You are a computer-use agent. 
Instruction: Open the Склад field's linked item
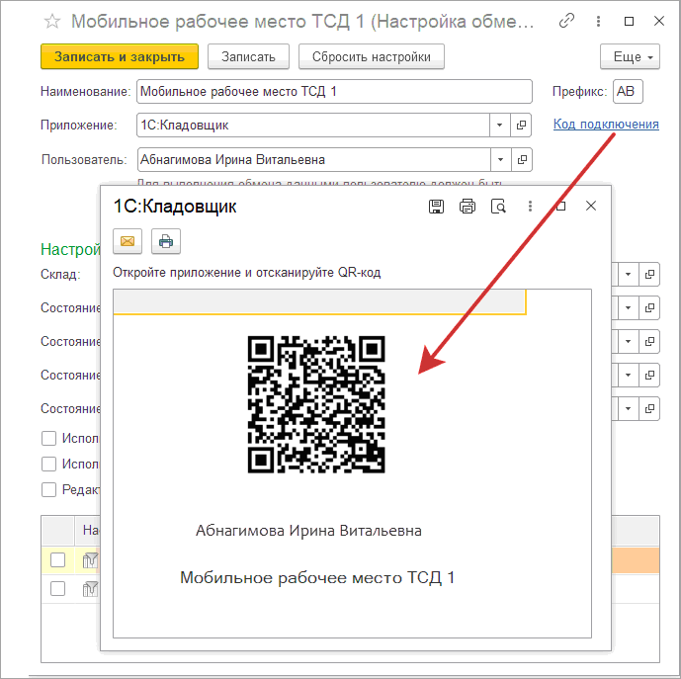(649, 274)
